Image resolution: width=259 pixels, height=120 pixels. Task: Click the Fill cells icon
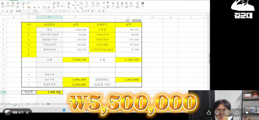point(93,3)
